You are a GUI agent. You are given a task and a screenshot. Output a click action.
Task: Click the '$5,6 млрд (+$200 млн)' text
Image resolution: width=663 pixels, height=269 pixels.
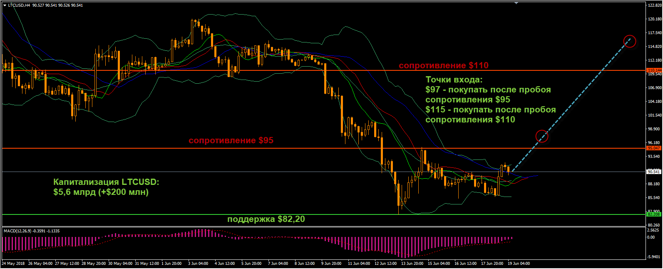(101, 192)
